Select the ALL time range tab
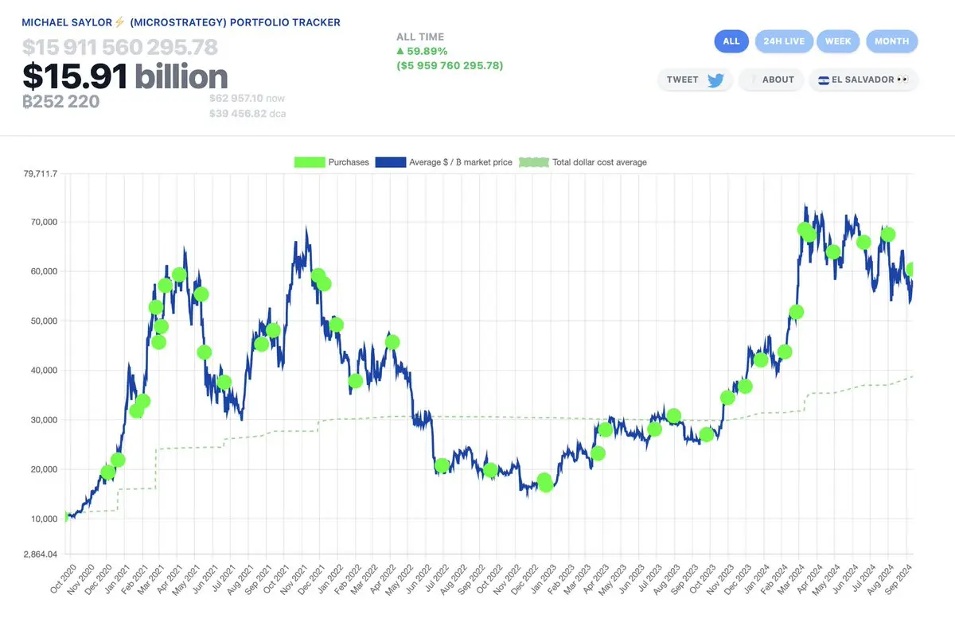The width and height of the screenshot is (955, 626). click(x=731, y=41)
